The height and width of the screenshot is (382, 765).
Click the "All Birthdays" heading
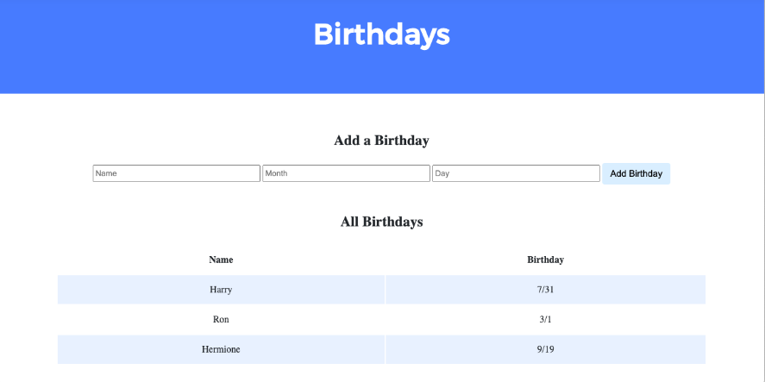(x=381, y=222)
